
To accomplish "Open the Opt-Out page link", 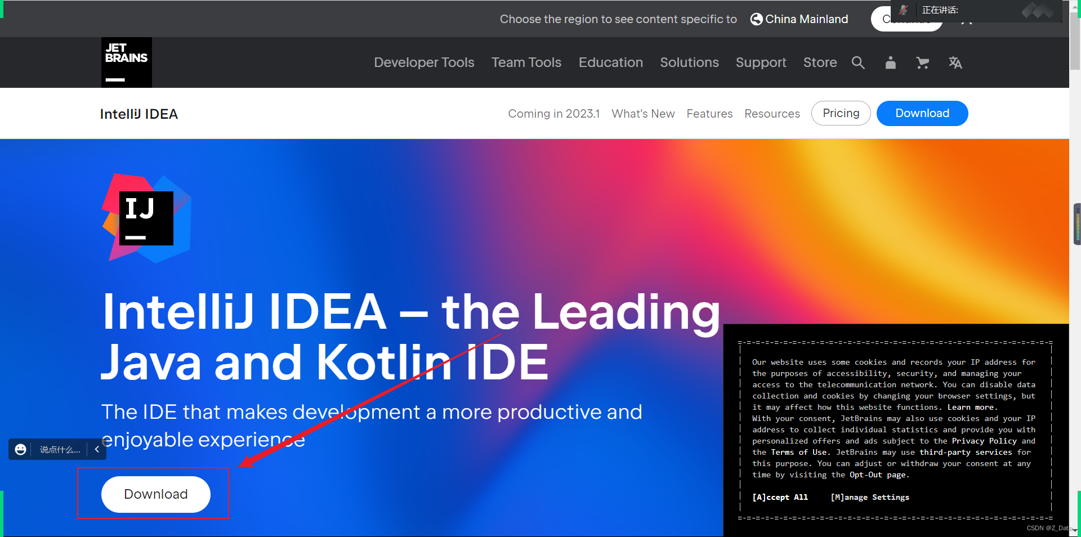I will coord(878,475).
